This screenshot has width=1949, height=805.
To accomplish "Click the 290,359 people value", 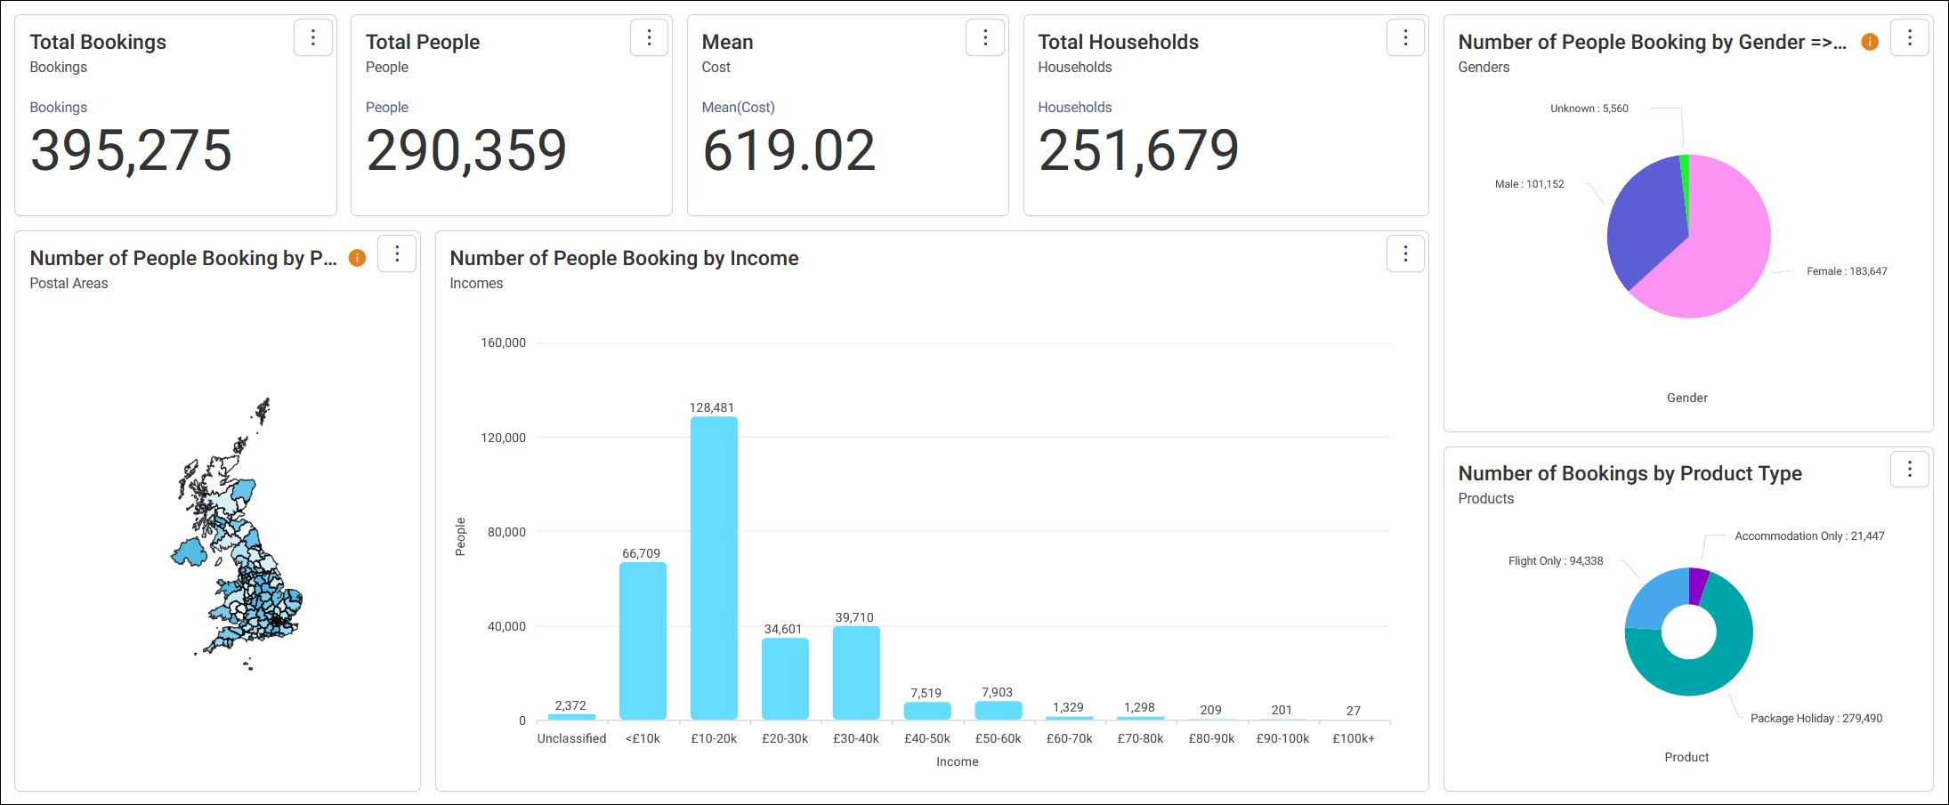I will (x=466, y=149).
